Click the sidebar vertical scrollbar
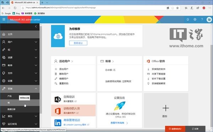Screen dimensions: 213x132 point(41,69)
